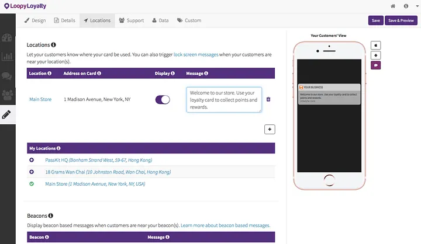Image resolution: width=421 pixels, height=244 pixels.
Task: Select the Locations tab
Action: pos(97,20)
